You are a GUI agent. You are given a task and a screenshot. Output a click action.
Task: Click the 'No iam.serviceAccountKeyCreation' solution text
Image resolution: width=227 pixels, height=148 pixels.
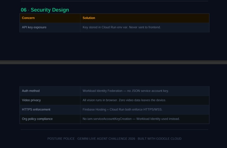[x=131, y=119]
